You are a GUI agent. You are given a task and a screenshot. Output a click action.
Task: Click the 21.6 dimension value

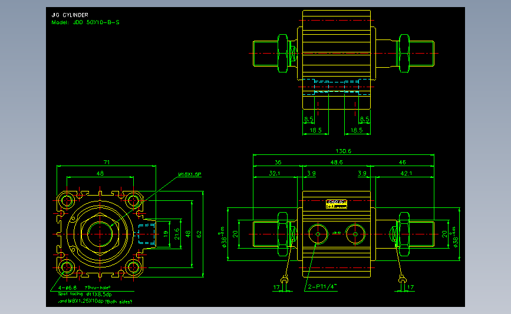click(x=177, y=234)
